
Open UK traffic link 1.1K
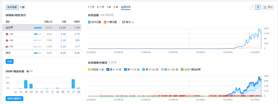[x=64, y=41]
